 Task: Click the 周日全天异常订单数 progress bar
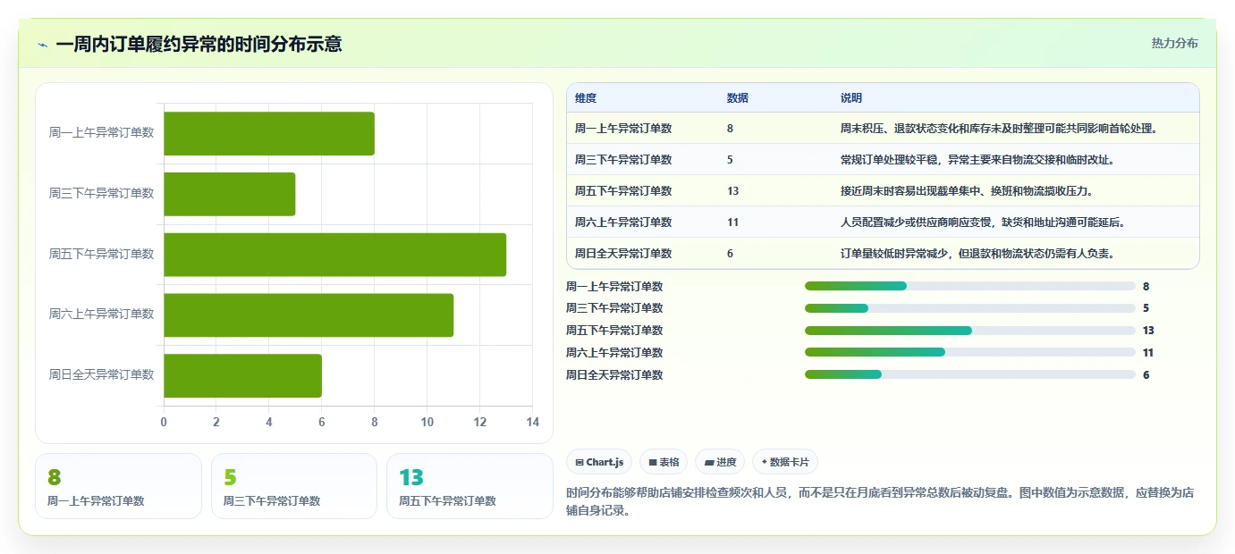pyautogui.click(x=970, y=374)
